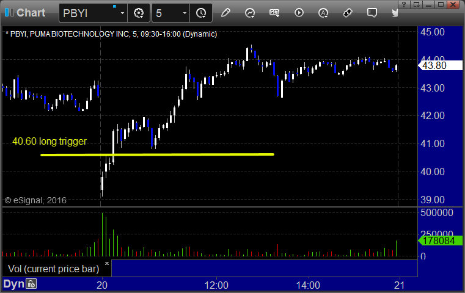Click the 41.00 price axis label
Screen dimensions: 465x293
433,143
